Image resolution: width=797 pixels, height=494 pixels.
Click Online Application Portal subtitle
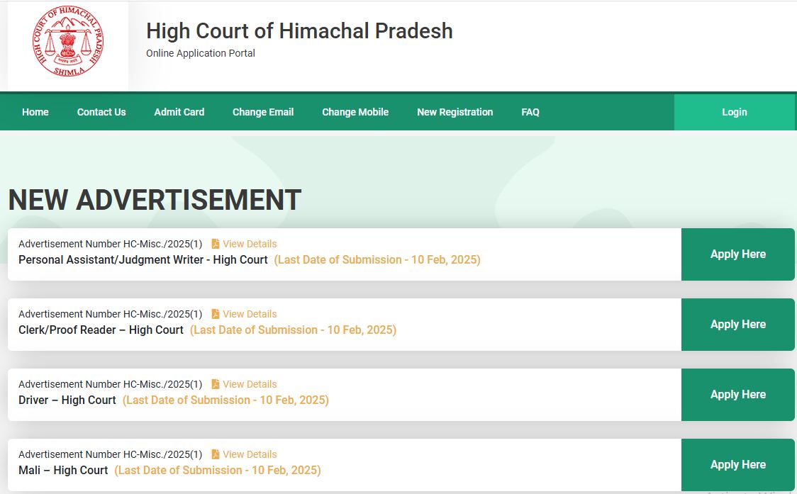(200, 53)
